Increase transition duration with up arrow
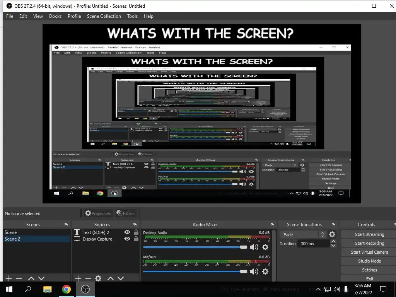Viewport: 396px width, 297px height. click(333, 242)
